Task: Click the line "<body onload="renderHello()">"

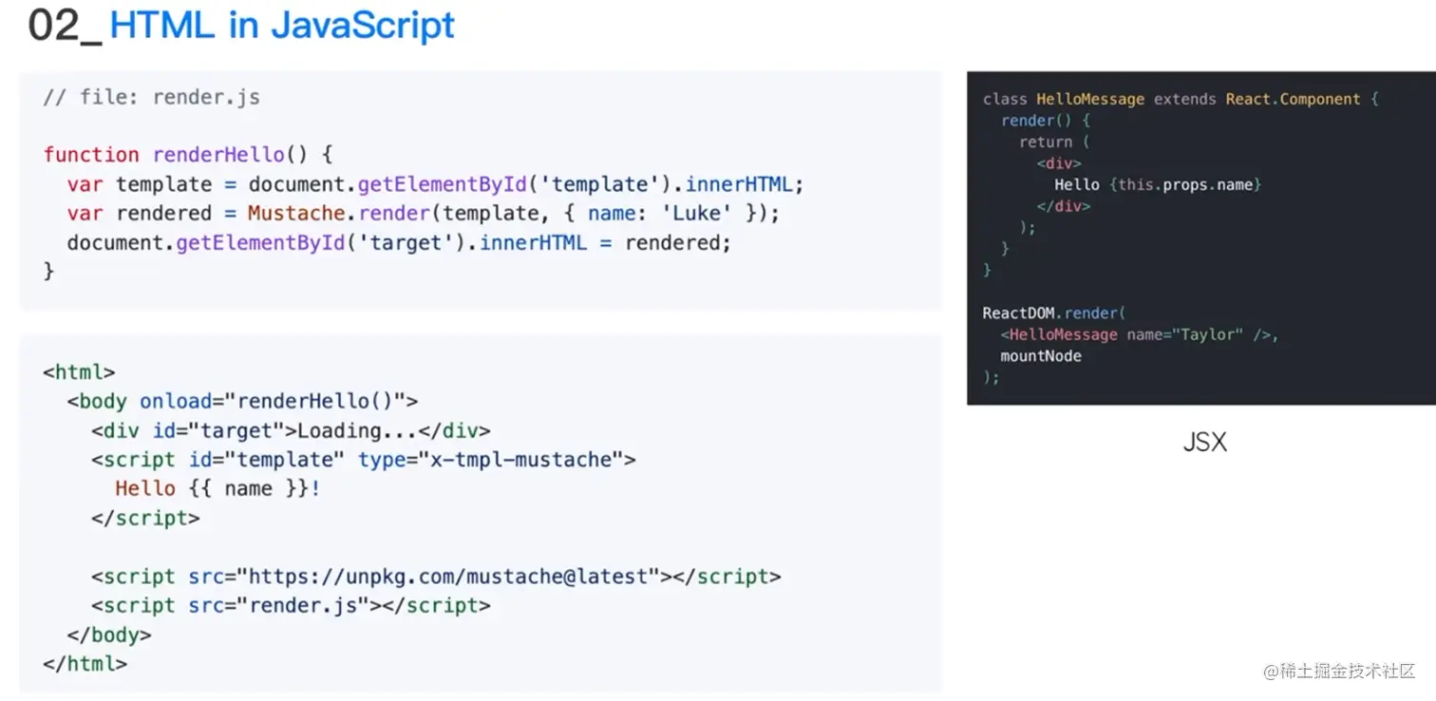Action: pyautogui.click(x=242, y=401)
